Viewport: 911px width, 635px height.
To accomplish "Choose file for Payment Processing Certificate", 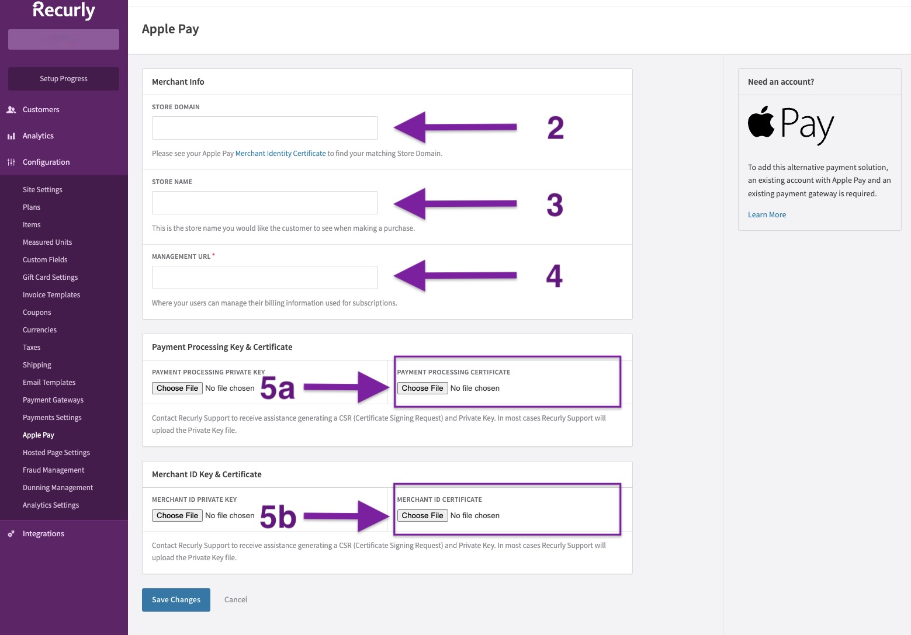I will (x=422, y=388).
